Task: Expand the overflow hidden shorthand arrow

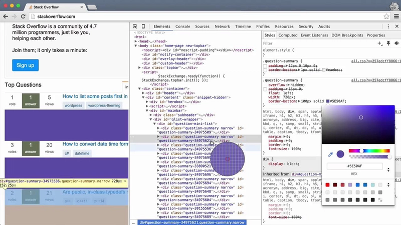Action: tap(289, 85)
